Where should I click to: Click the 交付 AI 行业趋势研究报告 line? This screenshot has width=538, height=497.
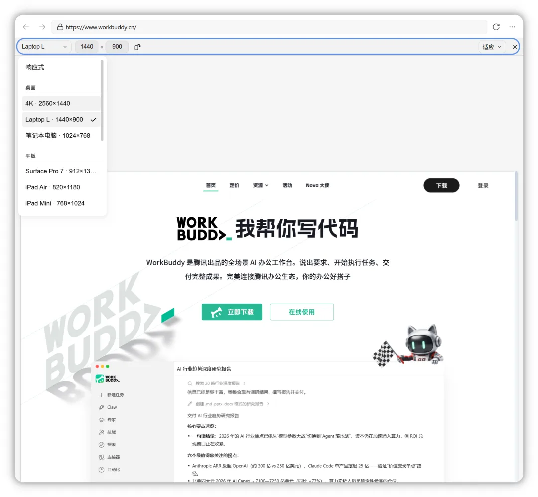click(x=213, y=416)
